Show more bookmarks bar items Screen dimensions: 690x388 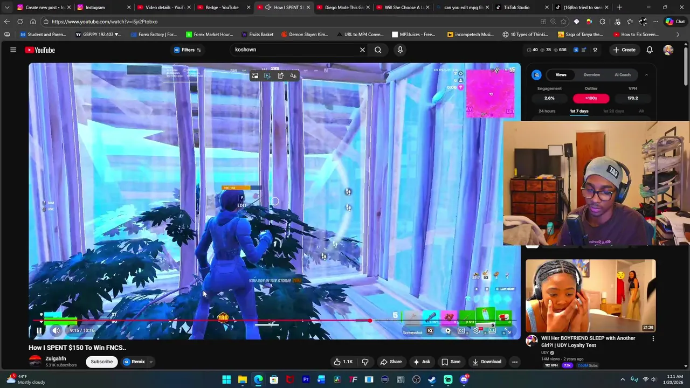click(678, 34)
